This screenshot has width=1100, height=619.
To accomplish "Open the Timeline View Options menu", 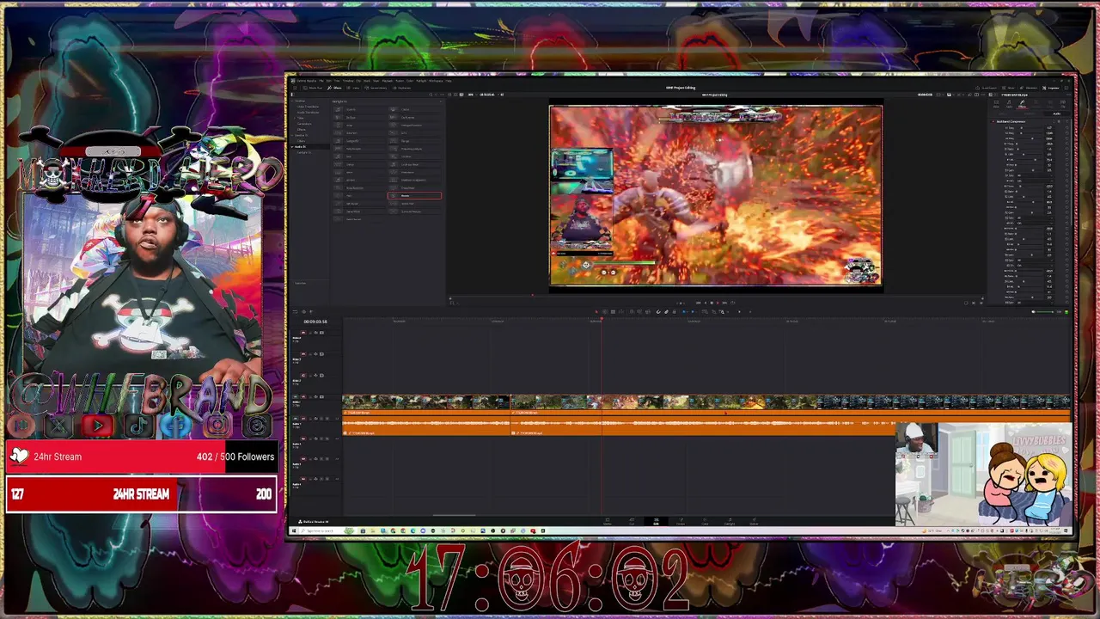I will [295, 311].
